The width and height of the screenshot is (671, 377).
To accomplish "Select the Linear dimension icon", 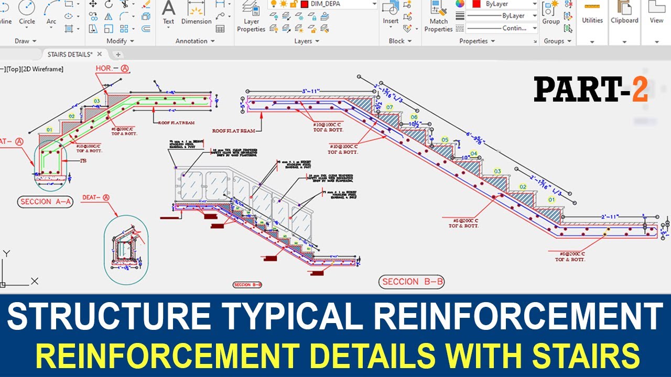I will (x=220, y=4).
